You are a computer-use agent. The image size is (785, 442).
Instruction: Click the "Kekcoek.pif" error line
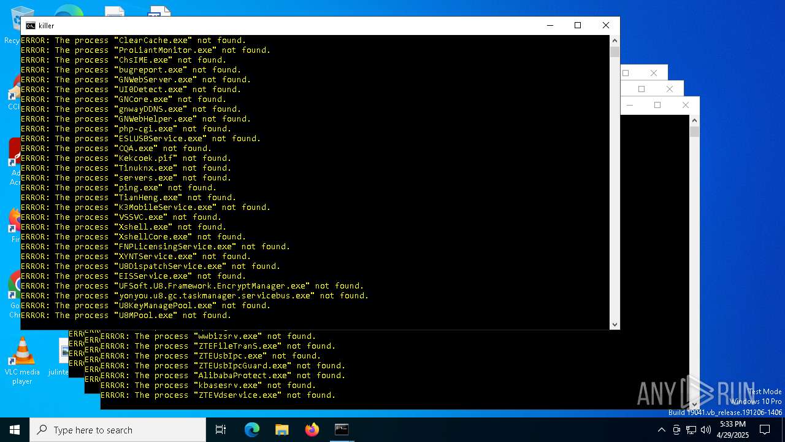point(126,158)
